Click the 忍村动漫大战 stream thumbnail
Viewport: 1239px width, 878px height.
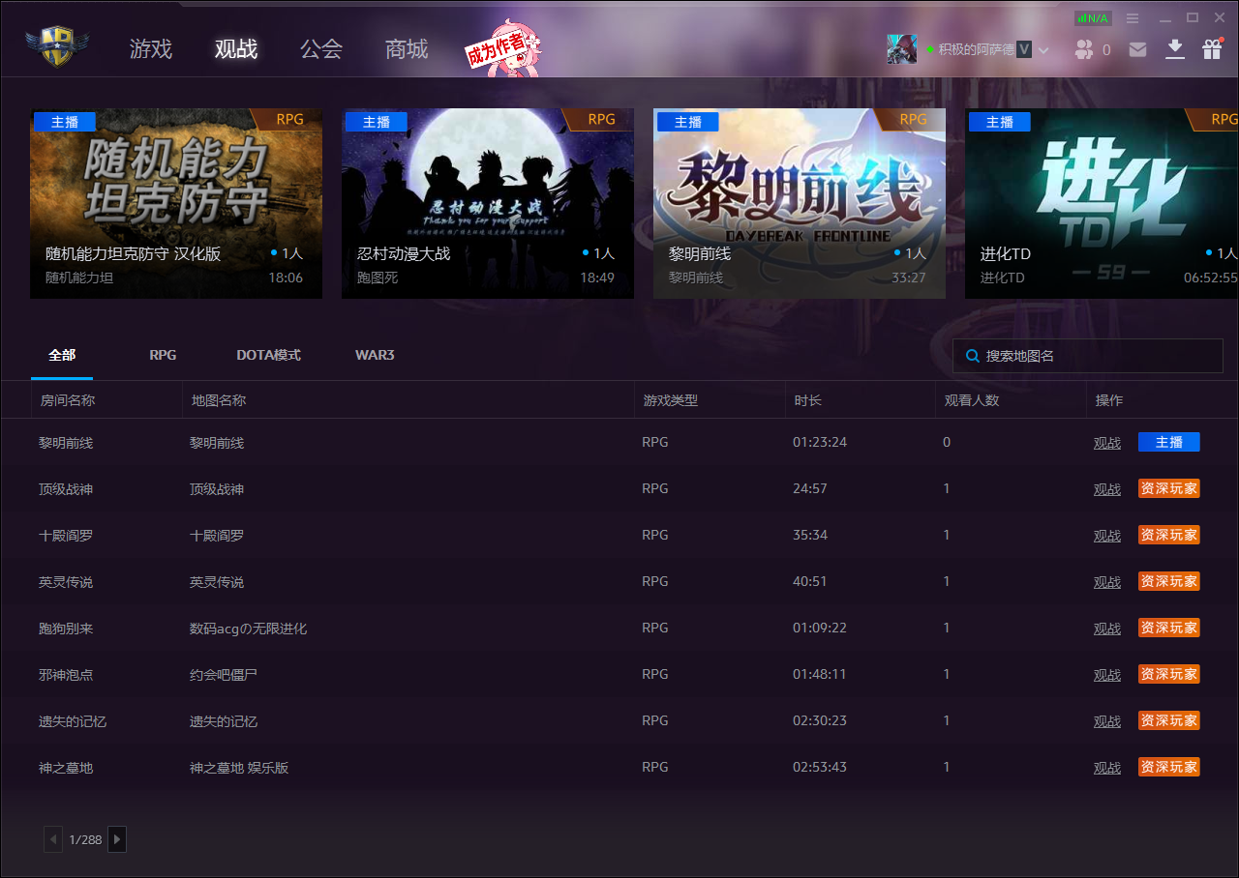pos(488,186)
